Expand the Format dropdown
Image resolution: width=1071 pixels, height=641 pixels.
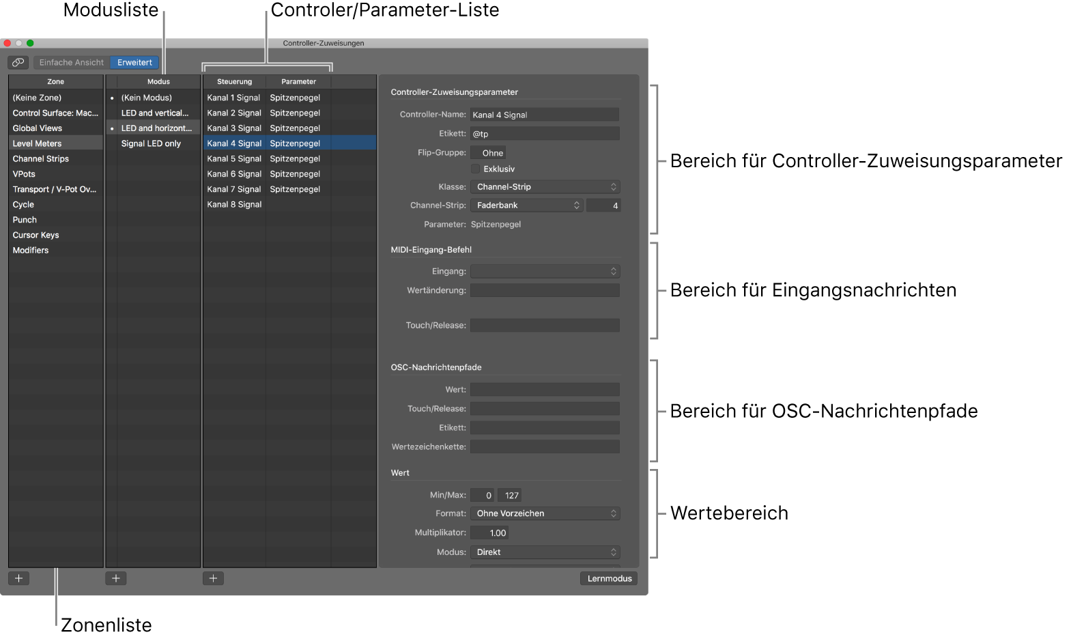pyautogui.click(x=545, y=513)
